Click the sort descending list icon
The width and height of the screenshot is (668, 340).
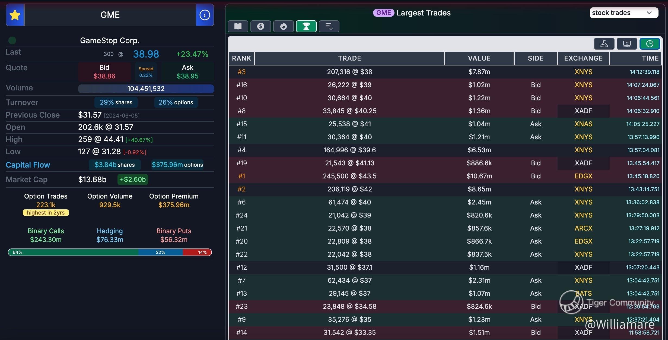coord(329,26)
